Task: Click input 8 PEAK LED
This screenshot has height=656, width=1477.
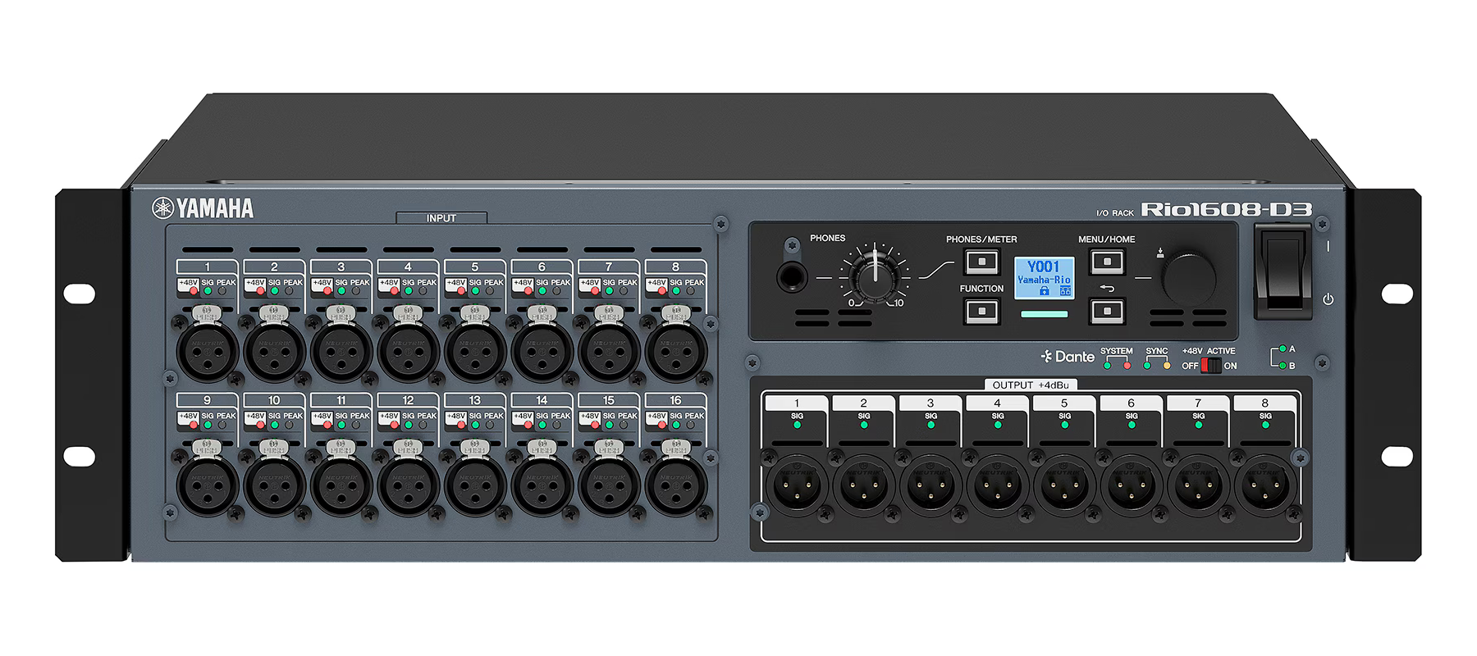Action: pyautogui.click(x=691, y=291)
